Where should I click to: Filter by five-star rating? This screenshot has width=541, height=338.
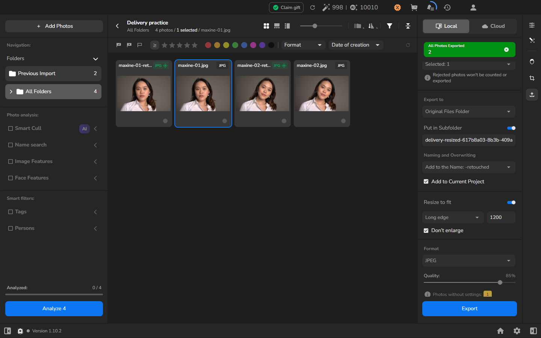[x=195, y=45]
